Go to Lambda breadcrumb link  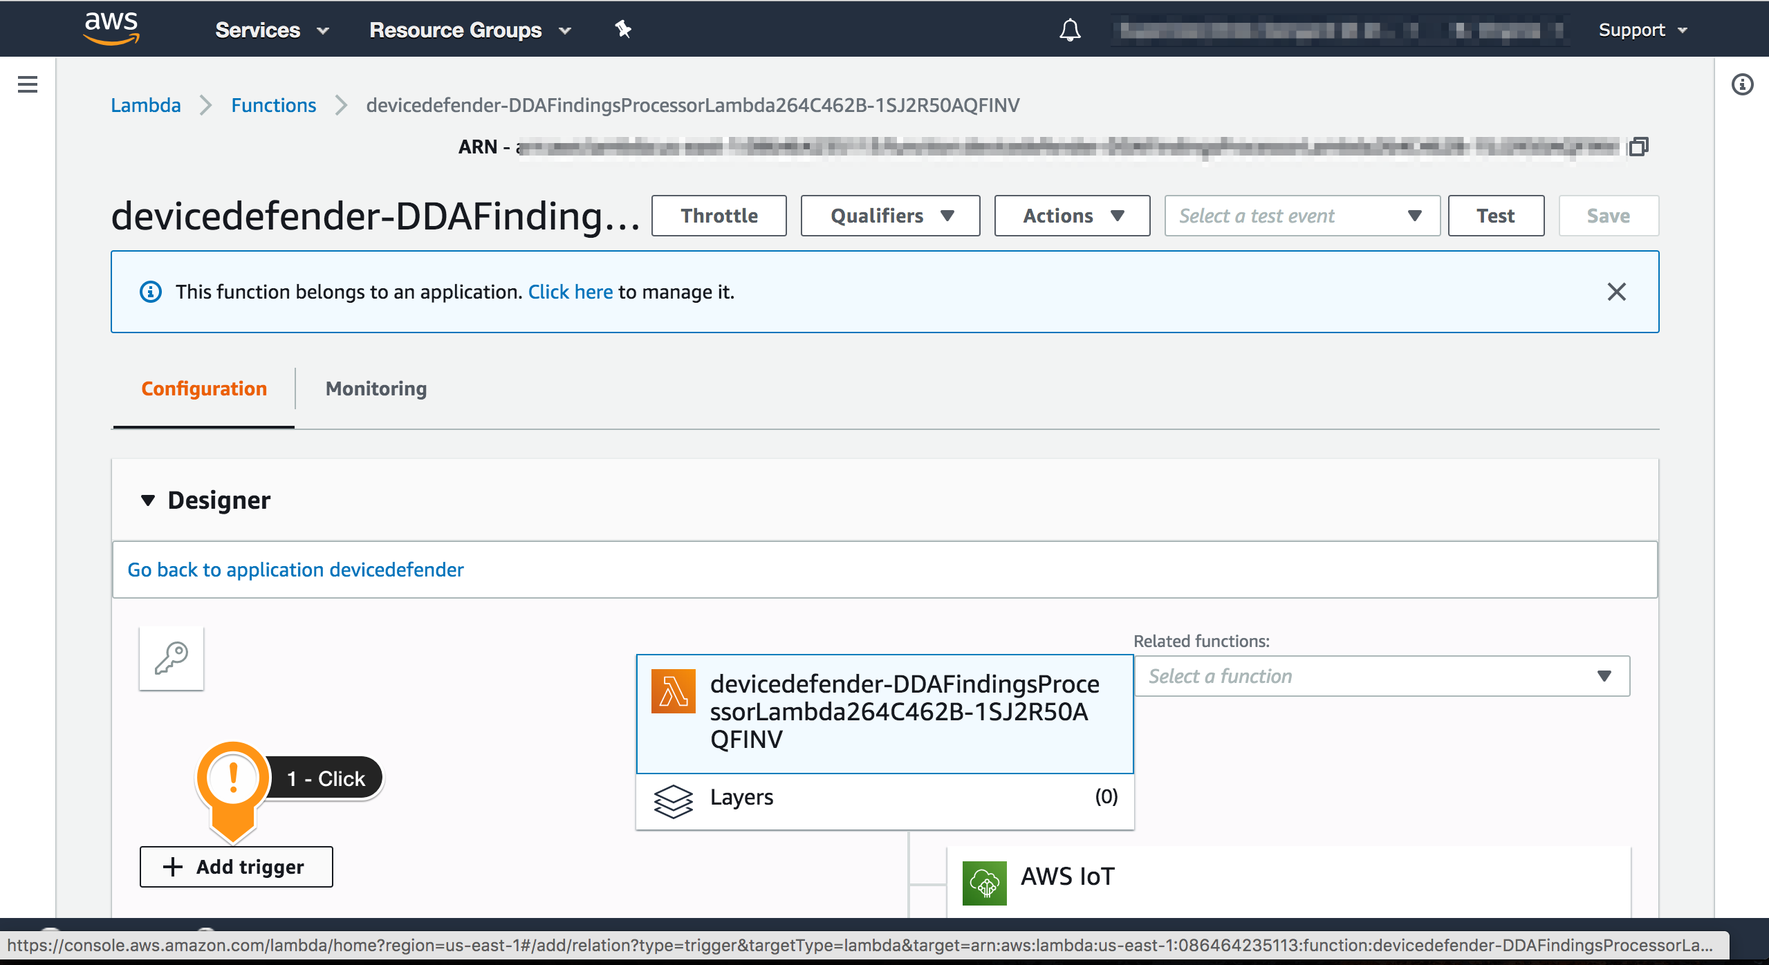click(x=146, y=105)
